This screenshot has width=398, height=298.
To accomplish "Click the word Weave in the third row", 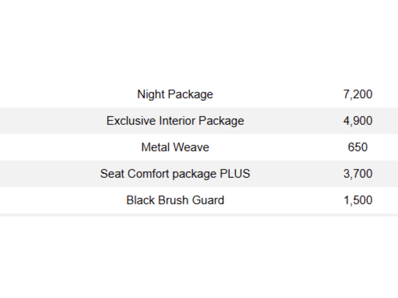I will point(191,147).
